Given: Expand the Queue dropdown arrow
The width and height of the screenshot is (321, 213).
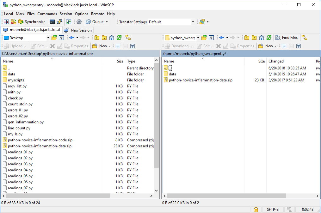Looking at the screenshot, I should [107, 22].
